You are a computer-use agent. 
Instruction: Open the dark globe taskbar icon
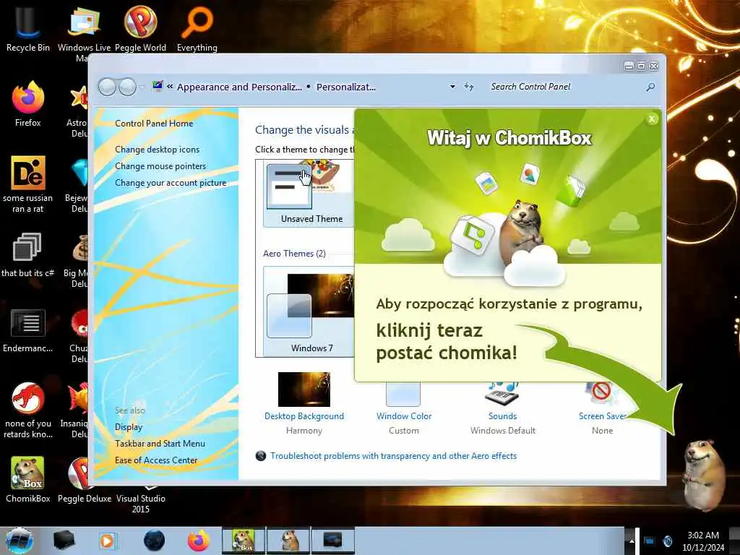(x=154, y=541)
